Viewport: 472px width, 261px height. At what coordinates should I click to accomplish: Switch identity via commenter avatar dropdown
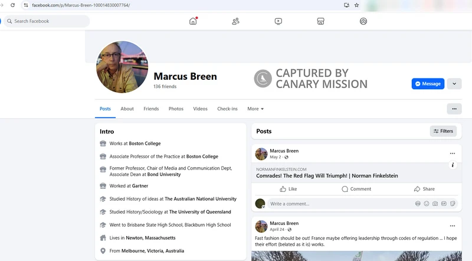(260, 204)
